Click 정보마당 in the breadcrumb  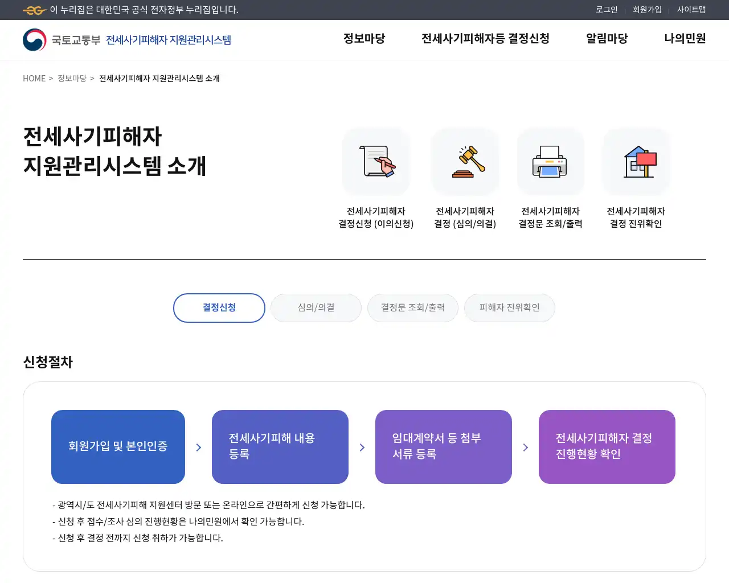coord(72,79)
